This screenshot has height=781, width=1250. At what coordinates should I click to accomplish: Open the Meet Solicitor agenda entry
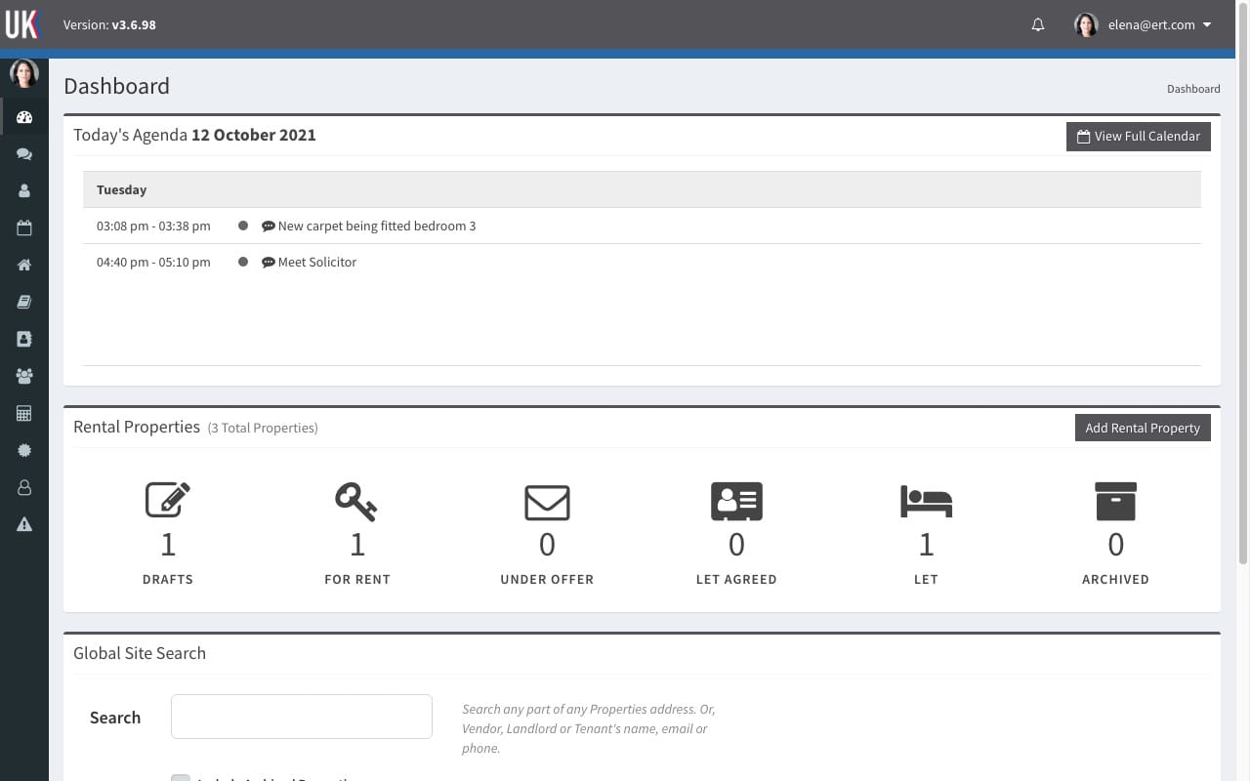317,263
